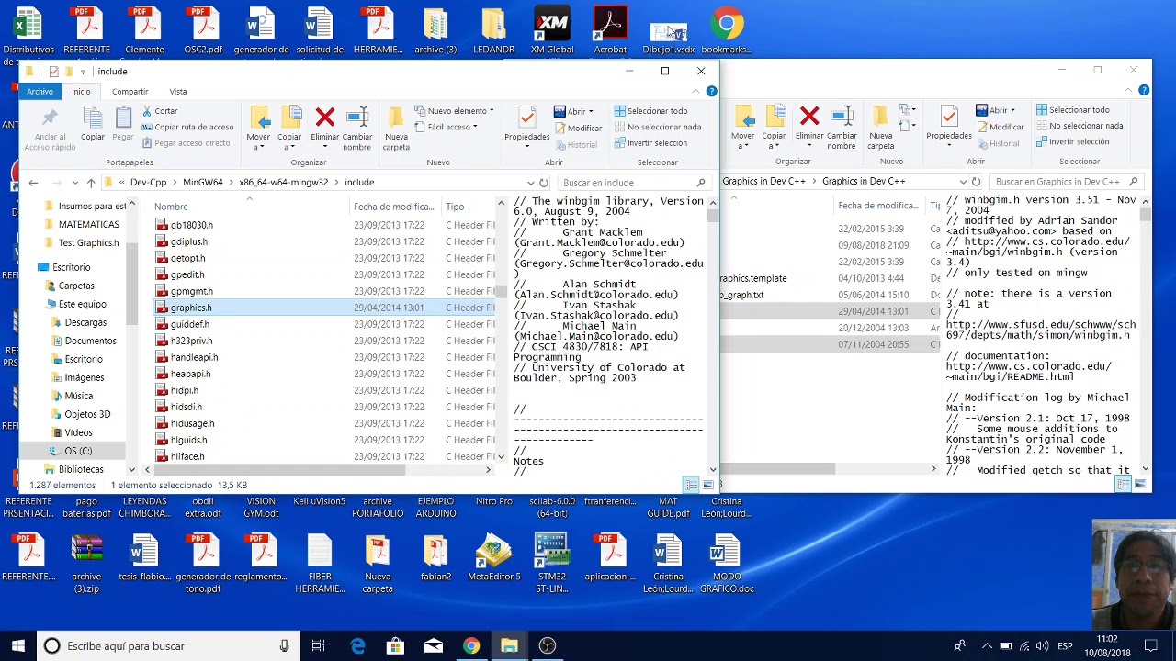This screenshot has height=661, width=1176.
Task: Click Copiar icon in include window Portapapeles group
Action: click(93, 118)
